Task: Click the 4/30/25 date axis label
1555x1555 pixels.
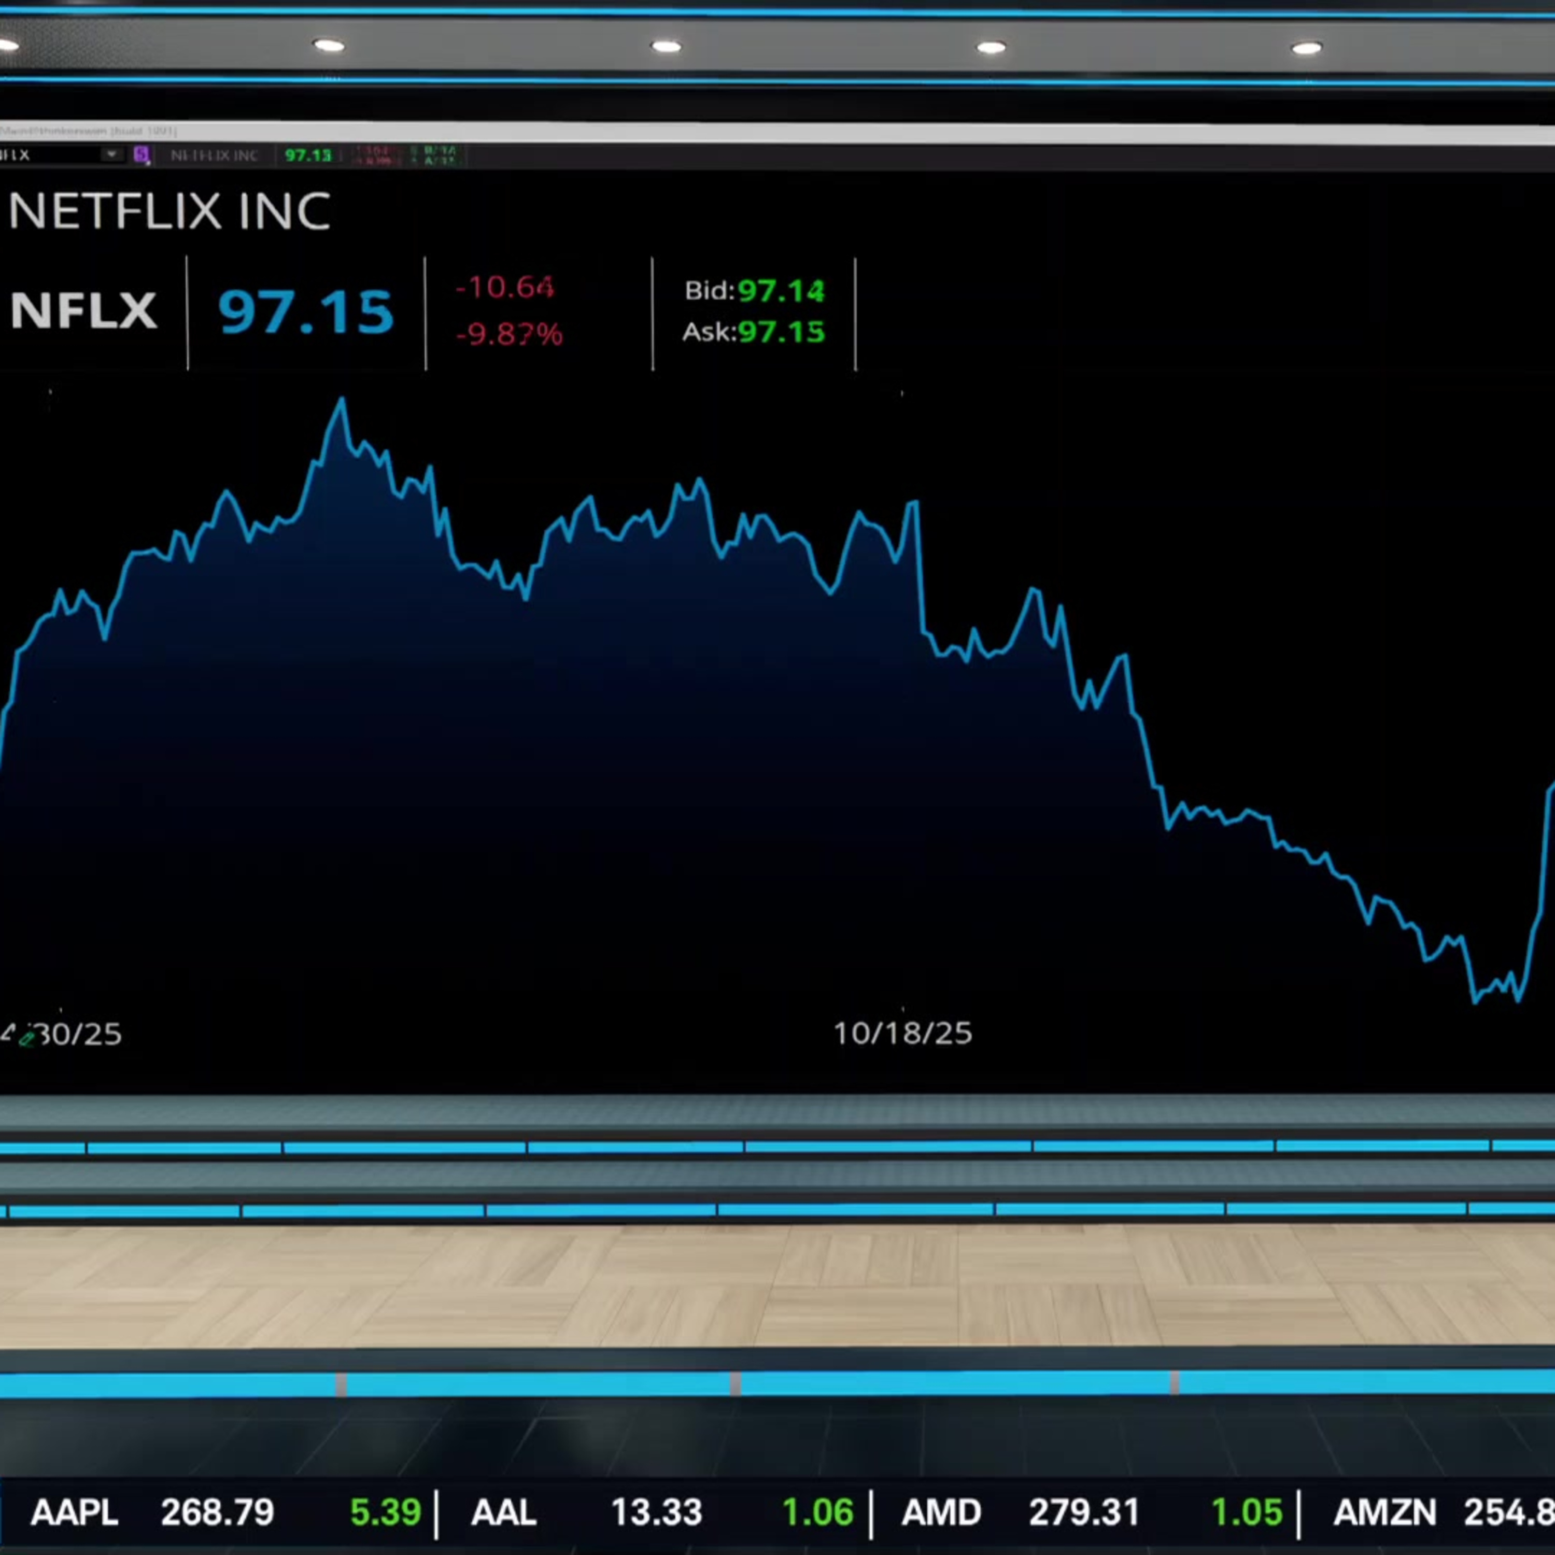Action: (61, 1034)
